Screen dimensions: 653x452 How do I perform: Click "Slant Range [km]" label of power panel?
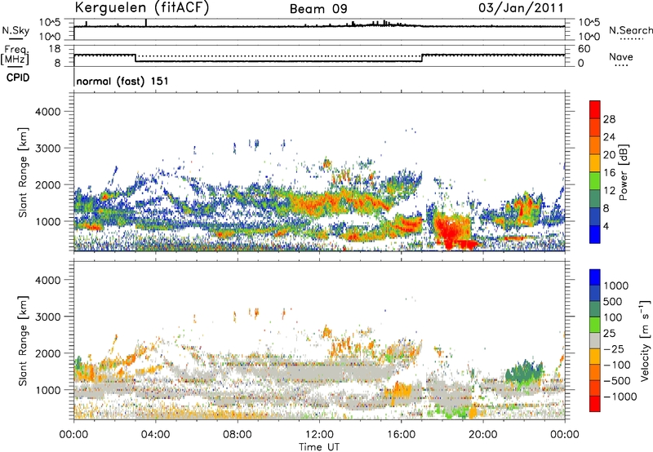(x=23, y=172)
